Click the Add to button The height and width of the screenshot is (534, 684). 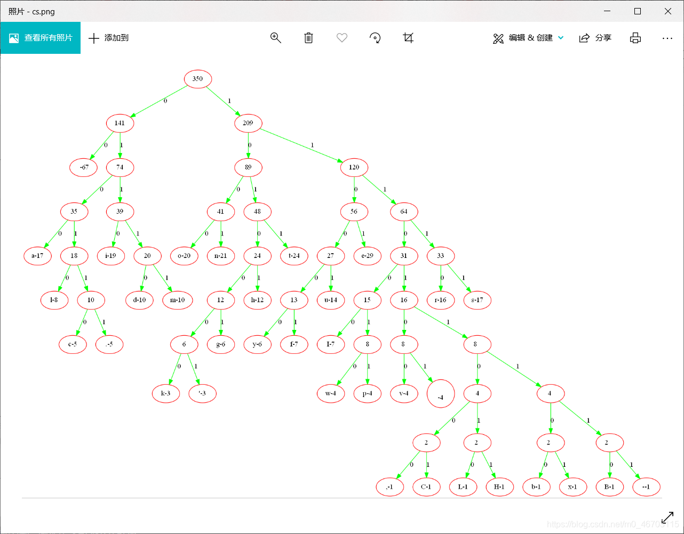pos(108,38)
